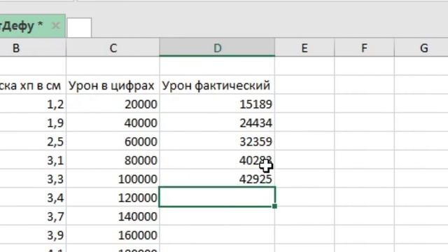The height and width of the screenshot is (252, 448).
Task: Select cell with value 100000
Action: pyautogui.click(x=113, y=178)
